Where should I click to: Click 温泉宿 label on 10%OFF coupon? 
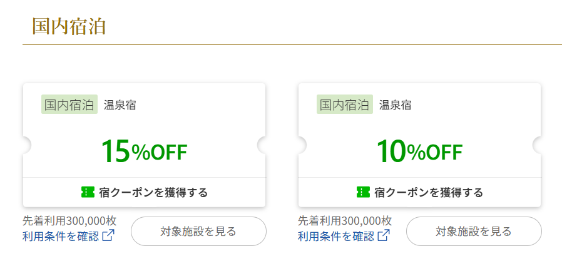396,105
